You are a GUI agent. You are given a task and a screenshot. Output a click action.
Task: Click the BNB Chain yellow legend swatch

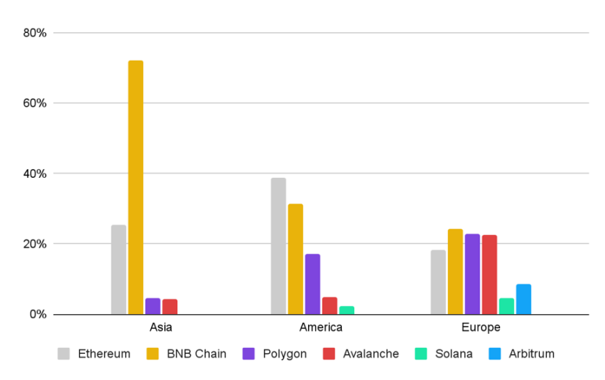pyautogui.click(x=153, y=354)
